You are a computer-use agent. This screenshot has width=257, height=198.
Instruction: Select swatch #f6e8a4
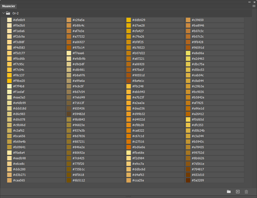pos(9,153)
